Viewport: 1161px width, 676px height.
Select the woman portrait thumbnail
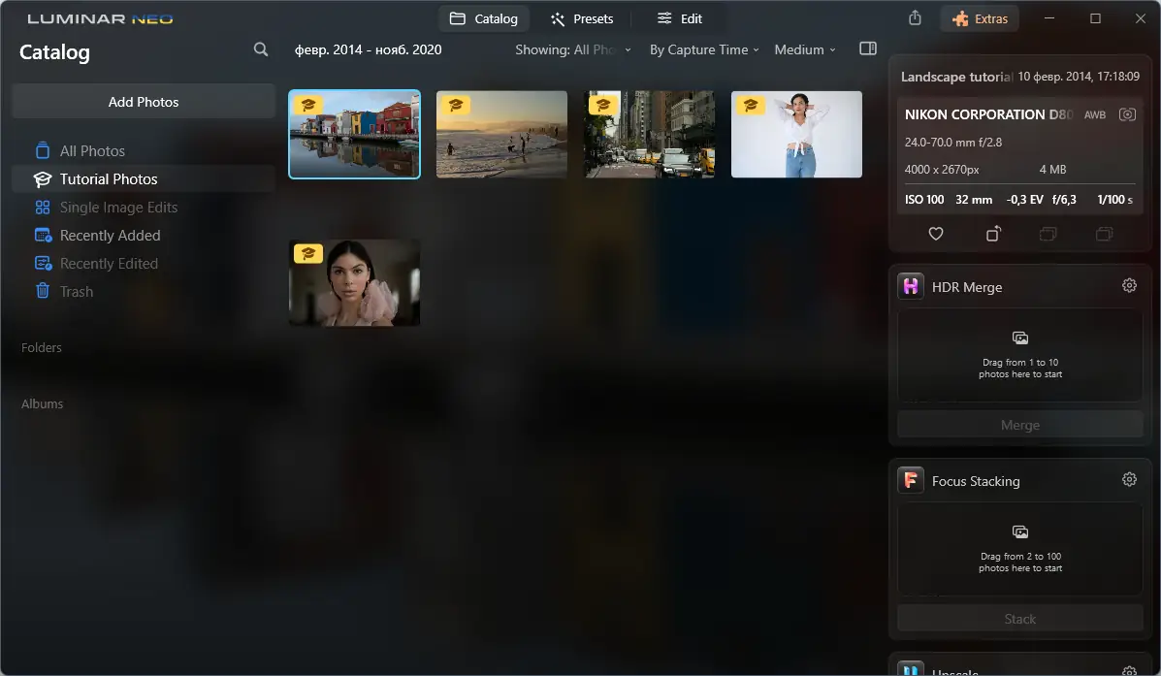pos(354,282)
